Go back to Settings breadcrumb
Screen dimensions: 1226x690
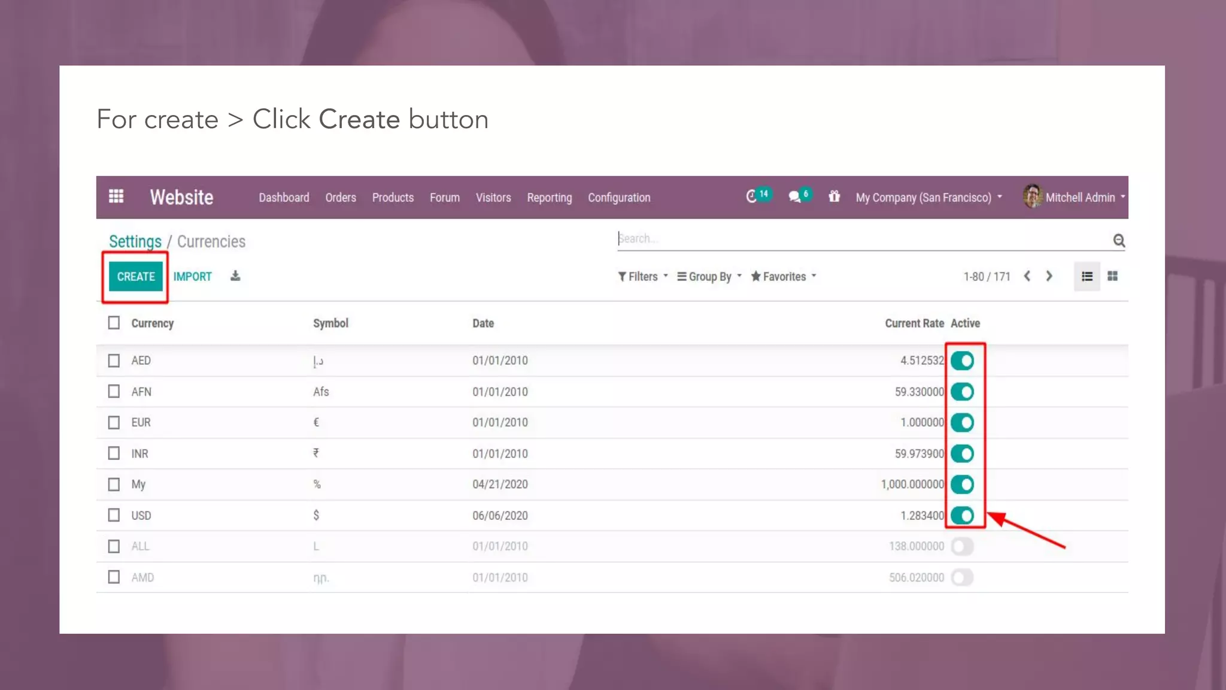click(135, 241)
